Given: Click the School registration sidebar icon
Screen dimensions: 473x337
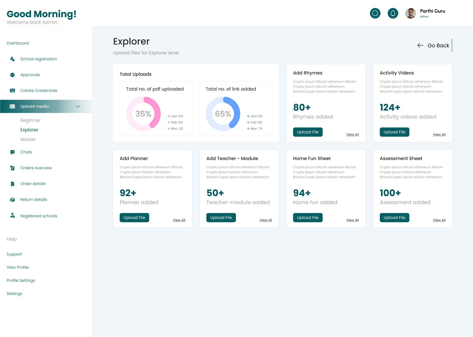Looking at the screenshot, I should tap(12, 59).
